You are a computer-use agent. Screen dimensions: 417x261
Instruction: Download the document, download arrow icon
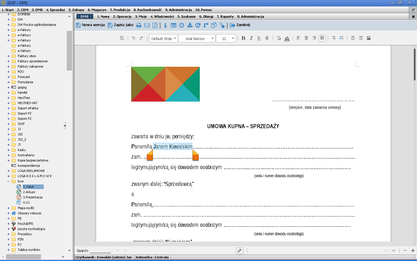pos(190,25)
